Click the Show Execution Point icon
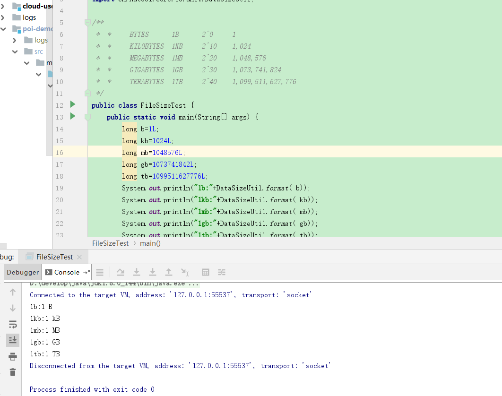Screen dimensions: 502x396 100,272
